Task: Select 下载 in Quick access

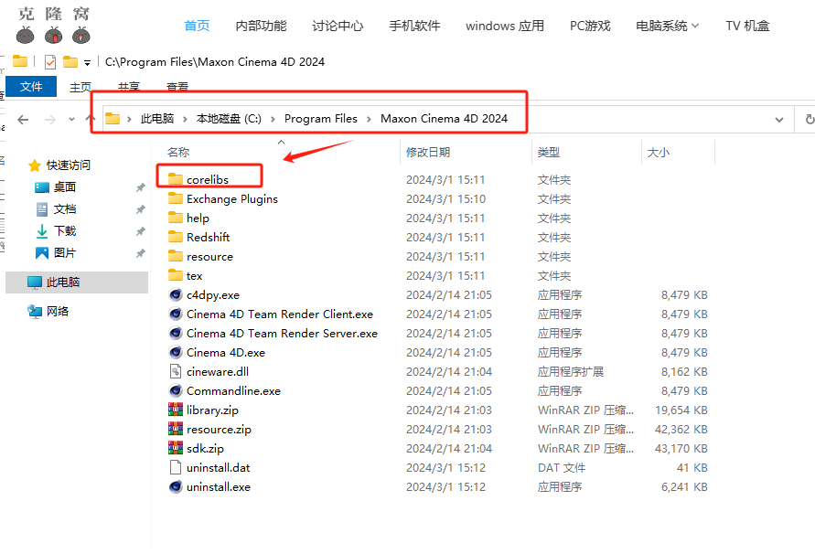Action: click(x=65, y=230)
